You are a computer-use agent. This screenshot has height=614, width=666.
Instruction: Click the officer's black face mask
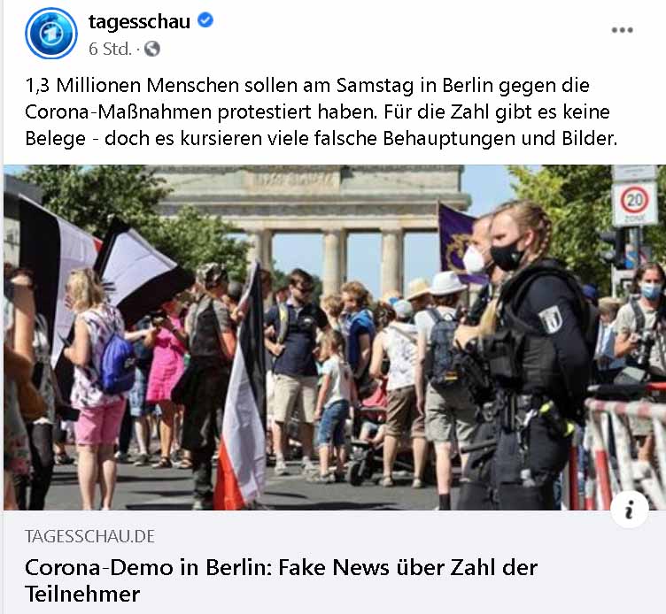507,256
